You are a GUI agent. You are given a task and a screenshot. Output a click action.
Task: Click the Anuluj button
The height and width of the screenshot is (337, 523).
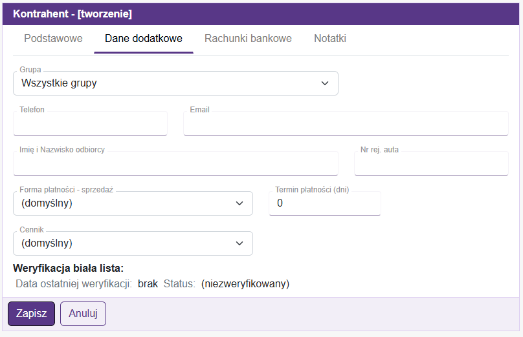point(83,314)
